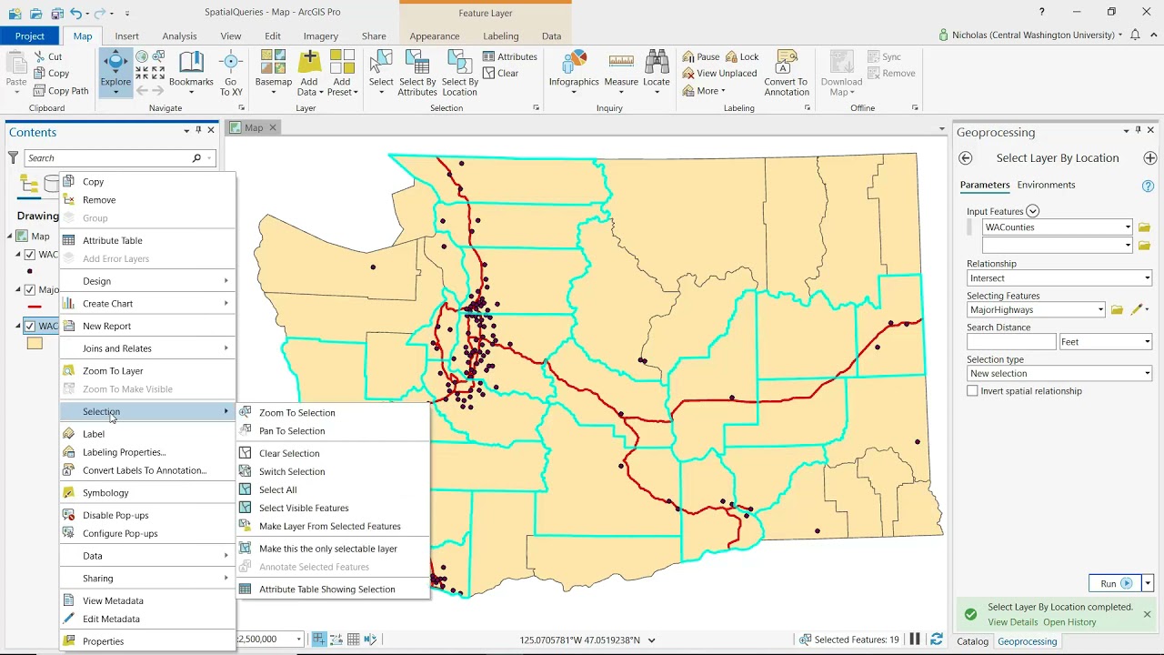The width and height of the screenshot is (1164, 655).
Task: Open Select By Attributes
Action: coord(417,73)
